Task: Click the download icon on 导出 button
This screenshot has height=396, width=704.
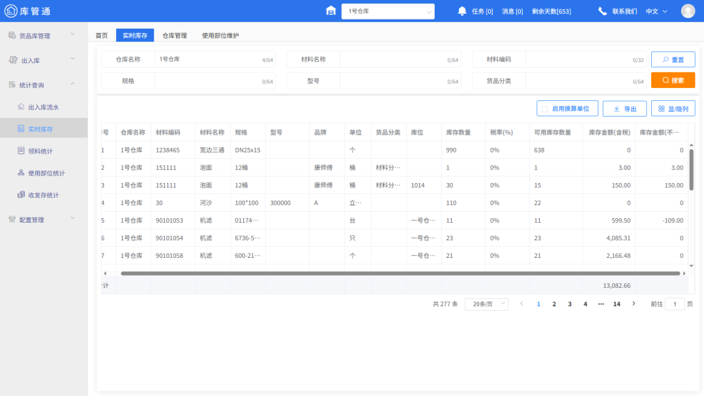Action: [617, 109]
